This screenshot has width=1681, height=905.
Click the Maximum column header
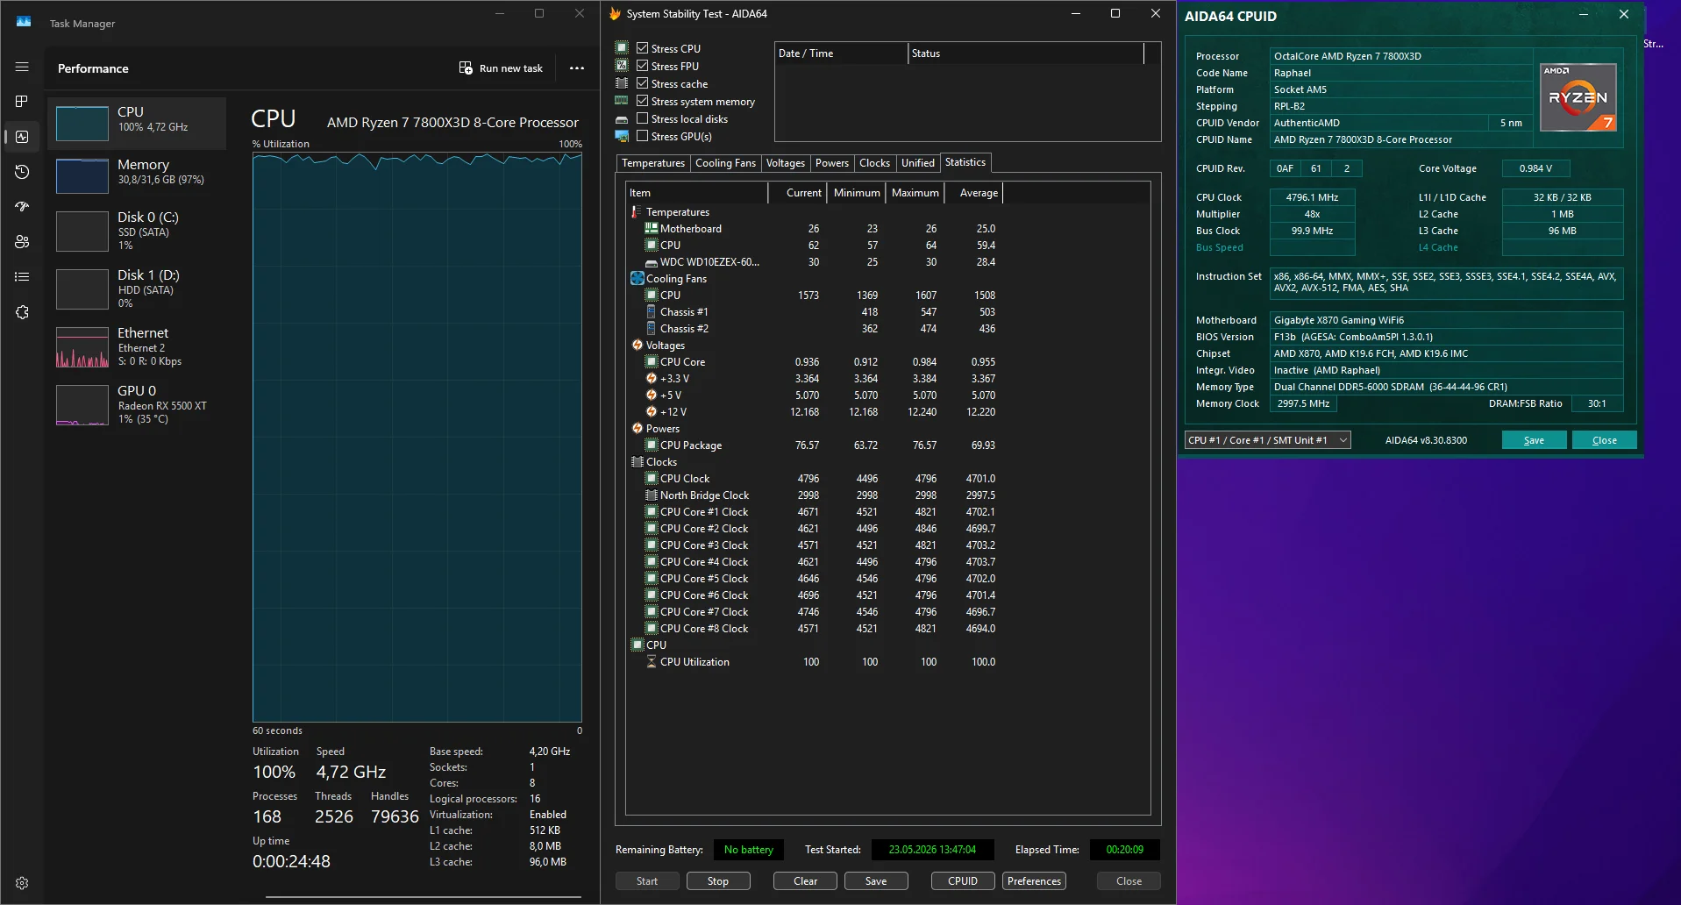coord(915,193)
